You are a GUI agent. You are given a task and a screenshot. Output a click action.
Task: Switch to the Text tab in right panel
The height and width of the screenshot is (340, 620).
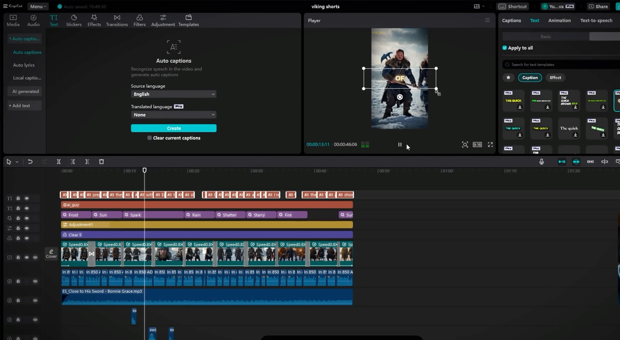click(535, 20)
